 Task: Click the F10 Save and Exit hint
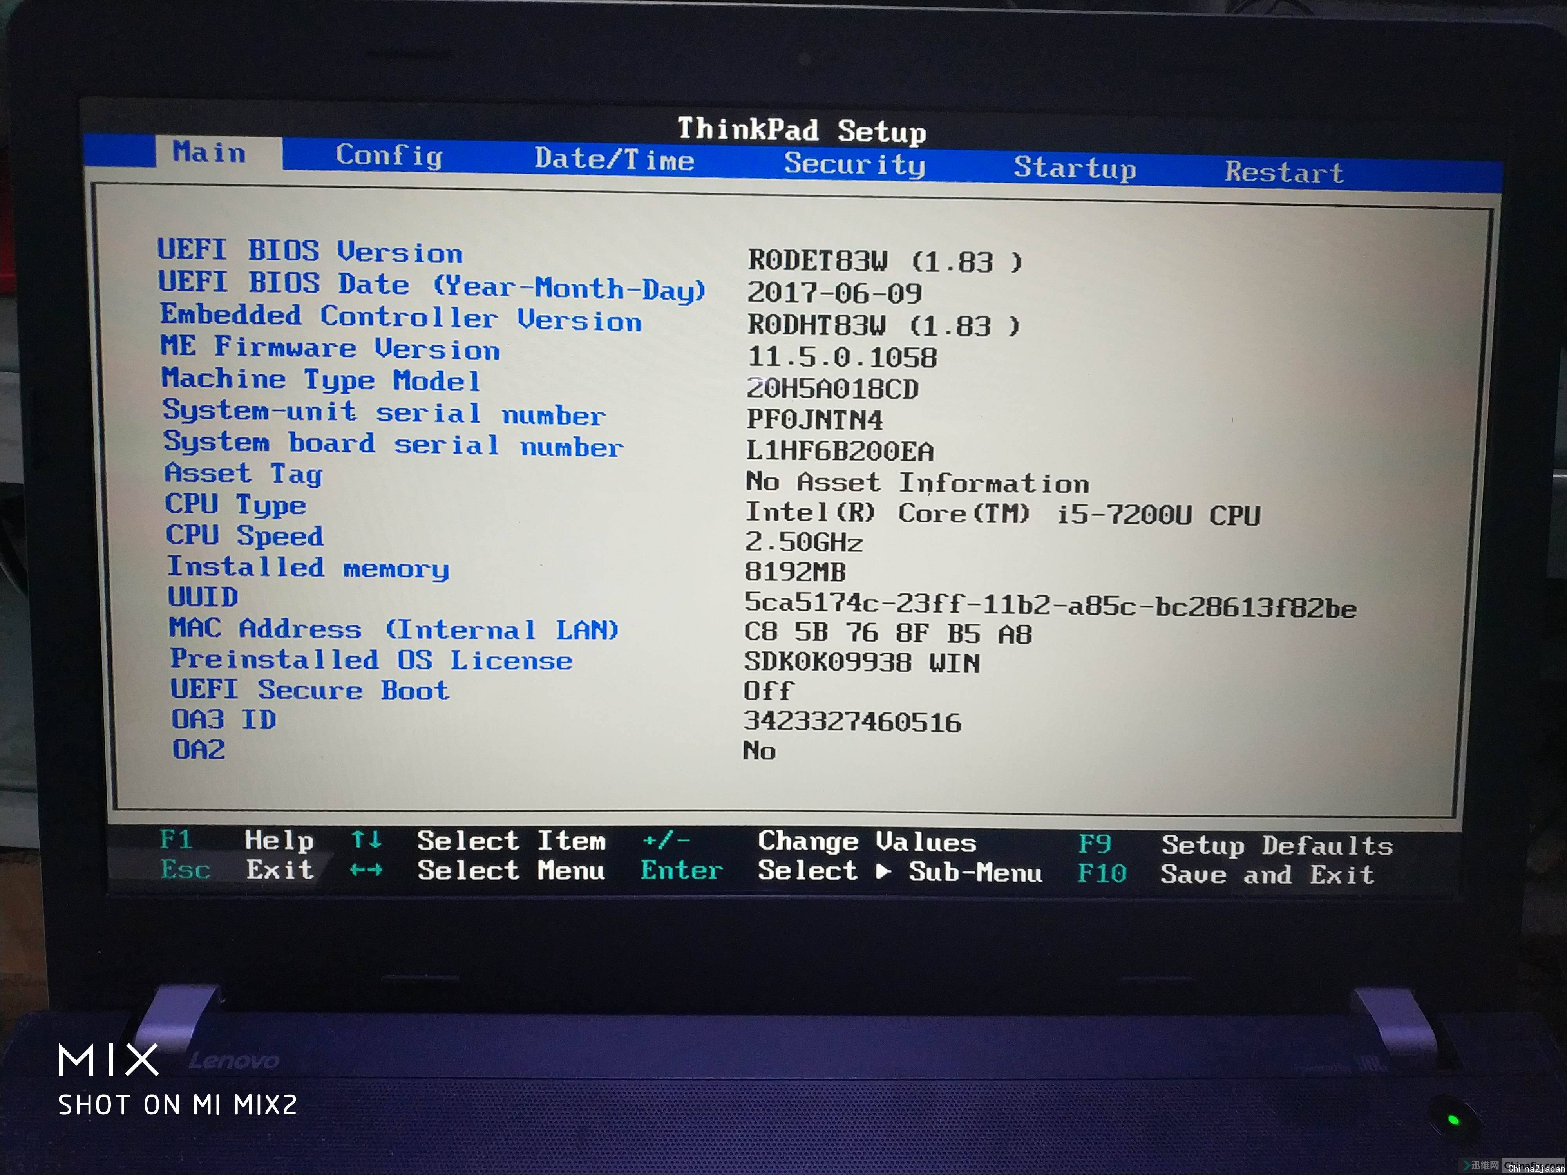click(x=1225, y=874)
